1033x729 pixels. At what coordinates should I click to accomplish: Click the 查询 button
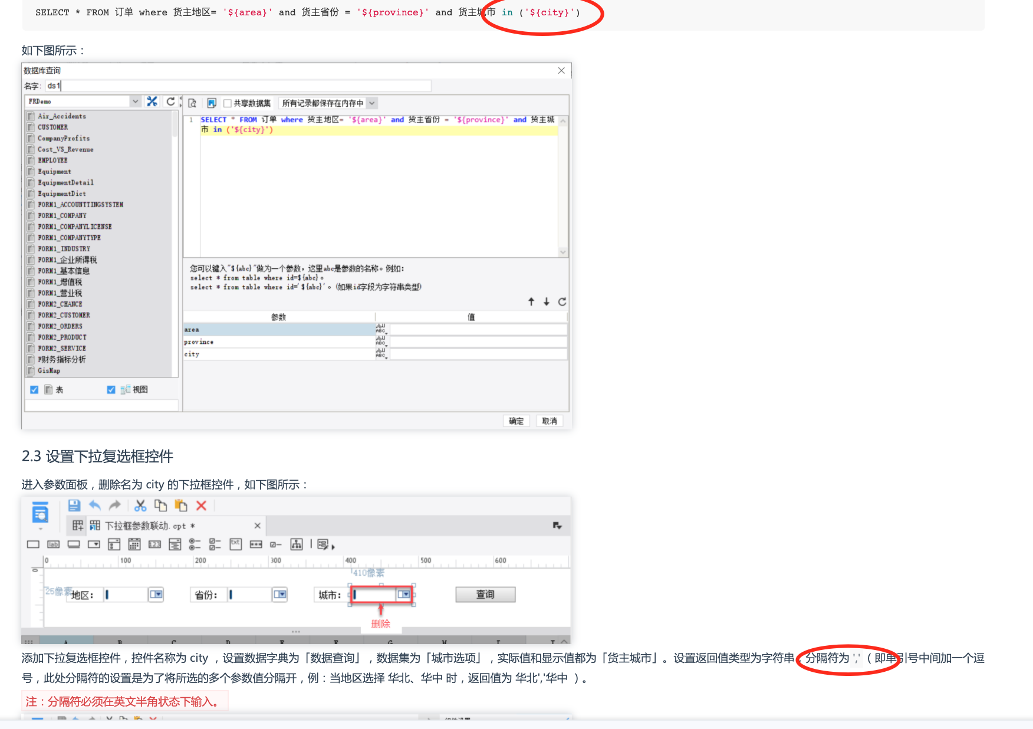[x=485, y=595]
